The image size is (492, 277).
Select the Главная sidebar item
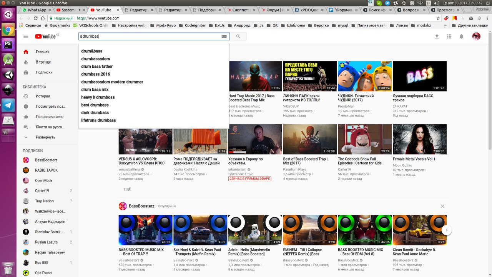tap(47, 52)
